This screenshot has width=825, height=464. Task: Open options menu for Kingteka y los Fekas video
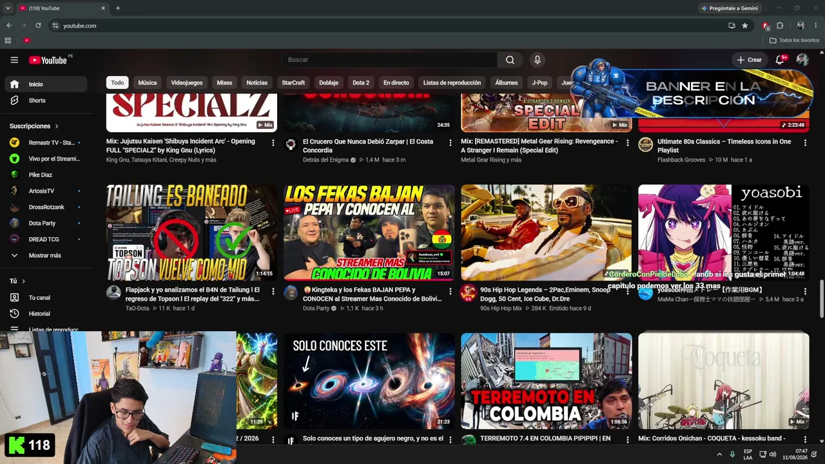click(451, 291)
